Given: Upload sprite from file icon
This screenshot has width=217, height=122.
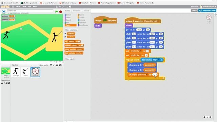Looking at the screenshot, I should click(x=57, y=65).
